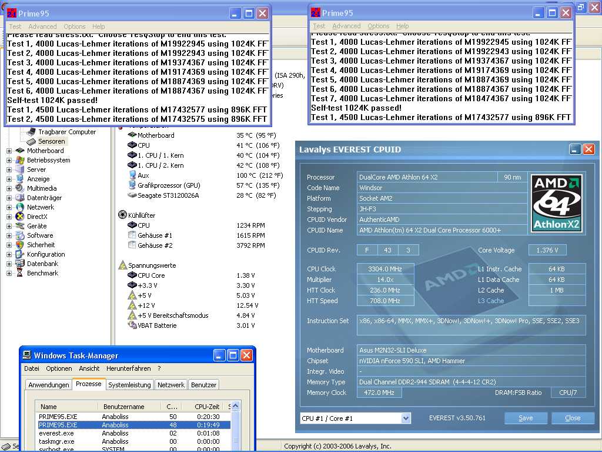The width and height of the screenshot is (602, 452).
Task: Click the Benchmark hourglass icon
Action: tap(20, 273)
